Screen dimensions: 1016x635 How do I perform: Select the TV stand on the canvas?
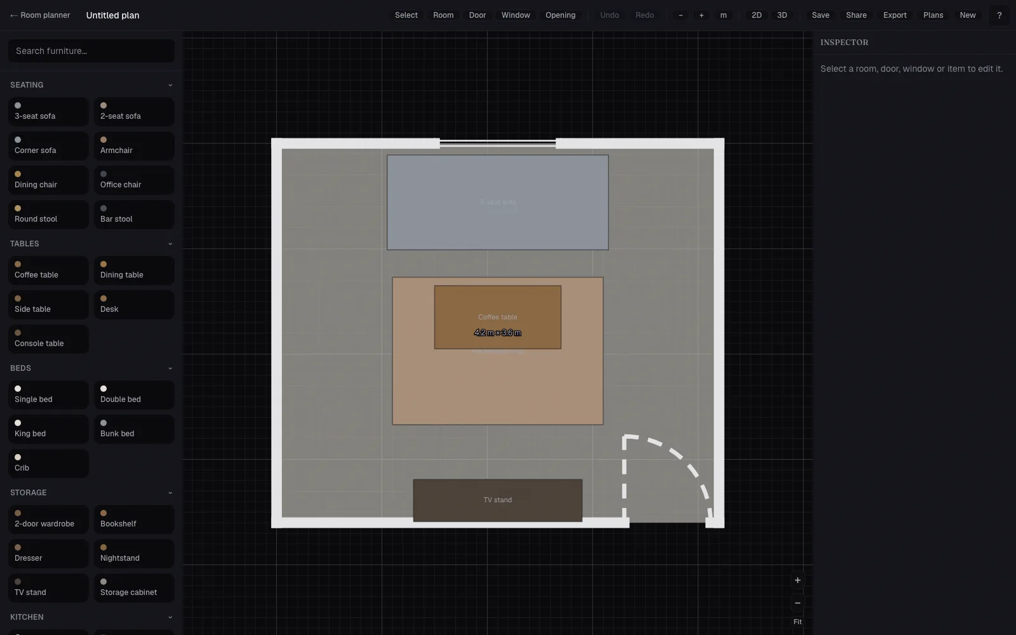click(x=498, y=500)
